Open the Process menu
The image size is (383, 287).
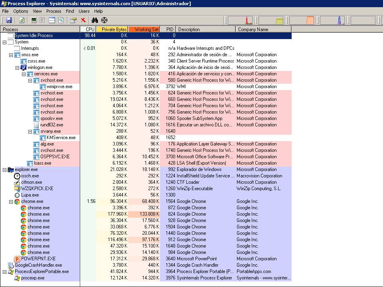53,11
